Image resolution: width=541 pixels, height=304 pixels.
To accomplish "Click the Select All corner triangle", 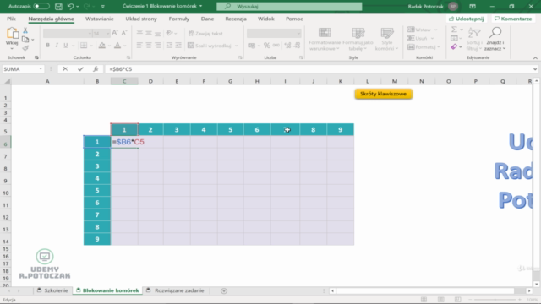I will tap(7, 81).
